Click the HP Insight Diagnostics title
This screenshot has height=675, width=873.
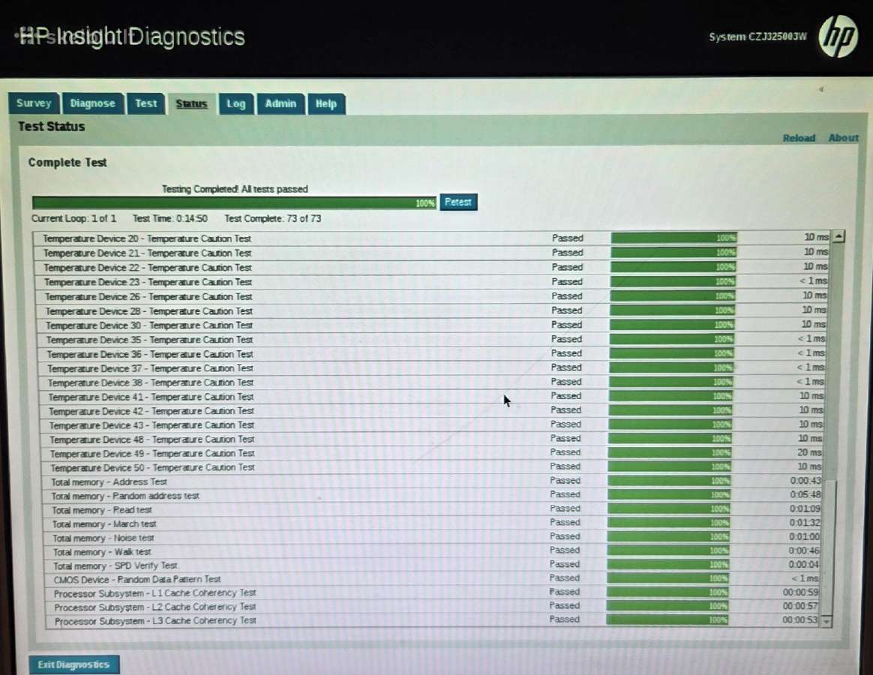pyautogui.click(x=132, y=37)
